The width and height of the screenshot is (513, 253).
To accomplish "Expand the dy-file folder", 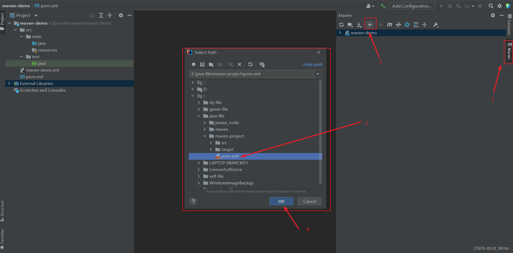I will (199, 102).
